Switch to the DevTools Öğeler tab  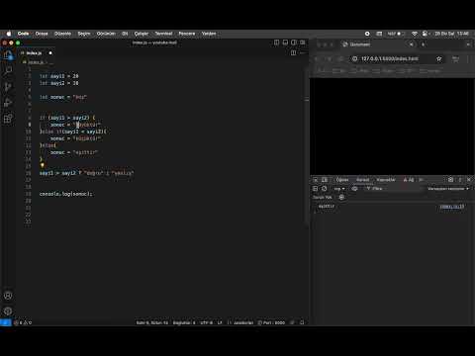point(342,180)
